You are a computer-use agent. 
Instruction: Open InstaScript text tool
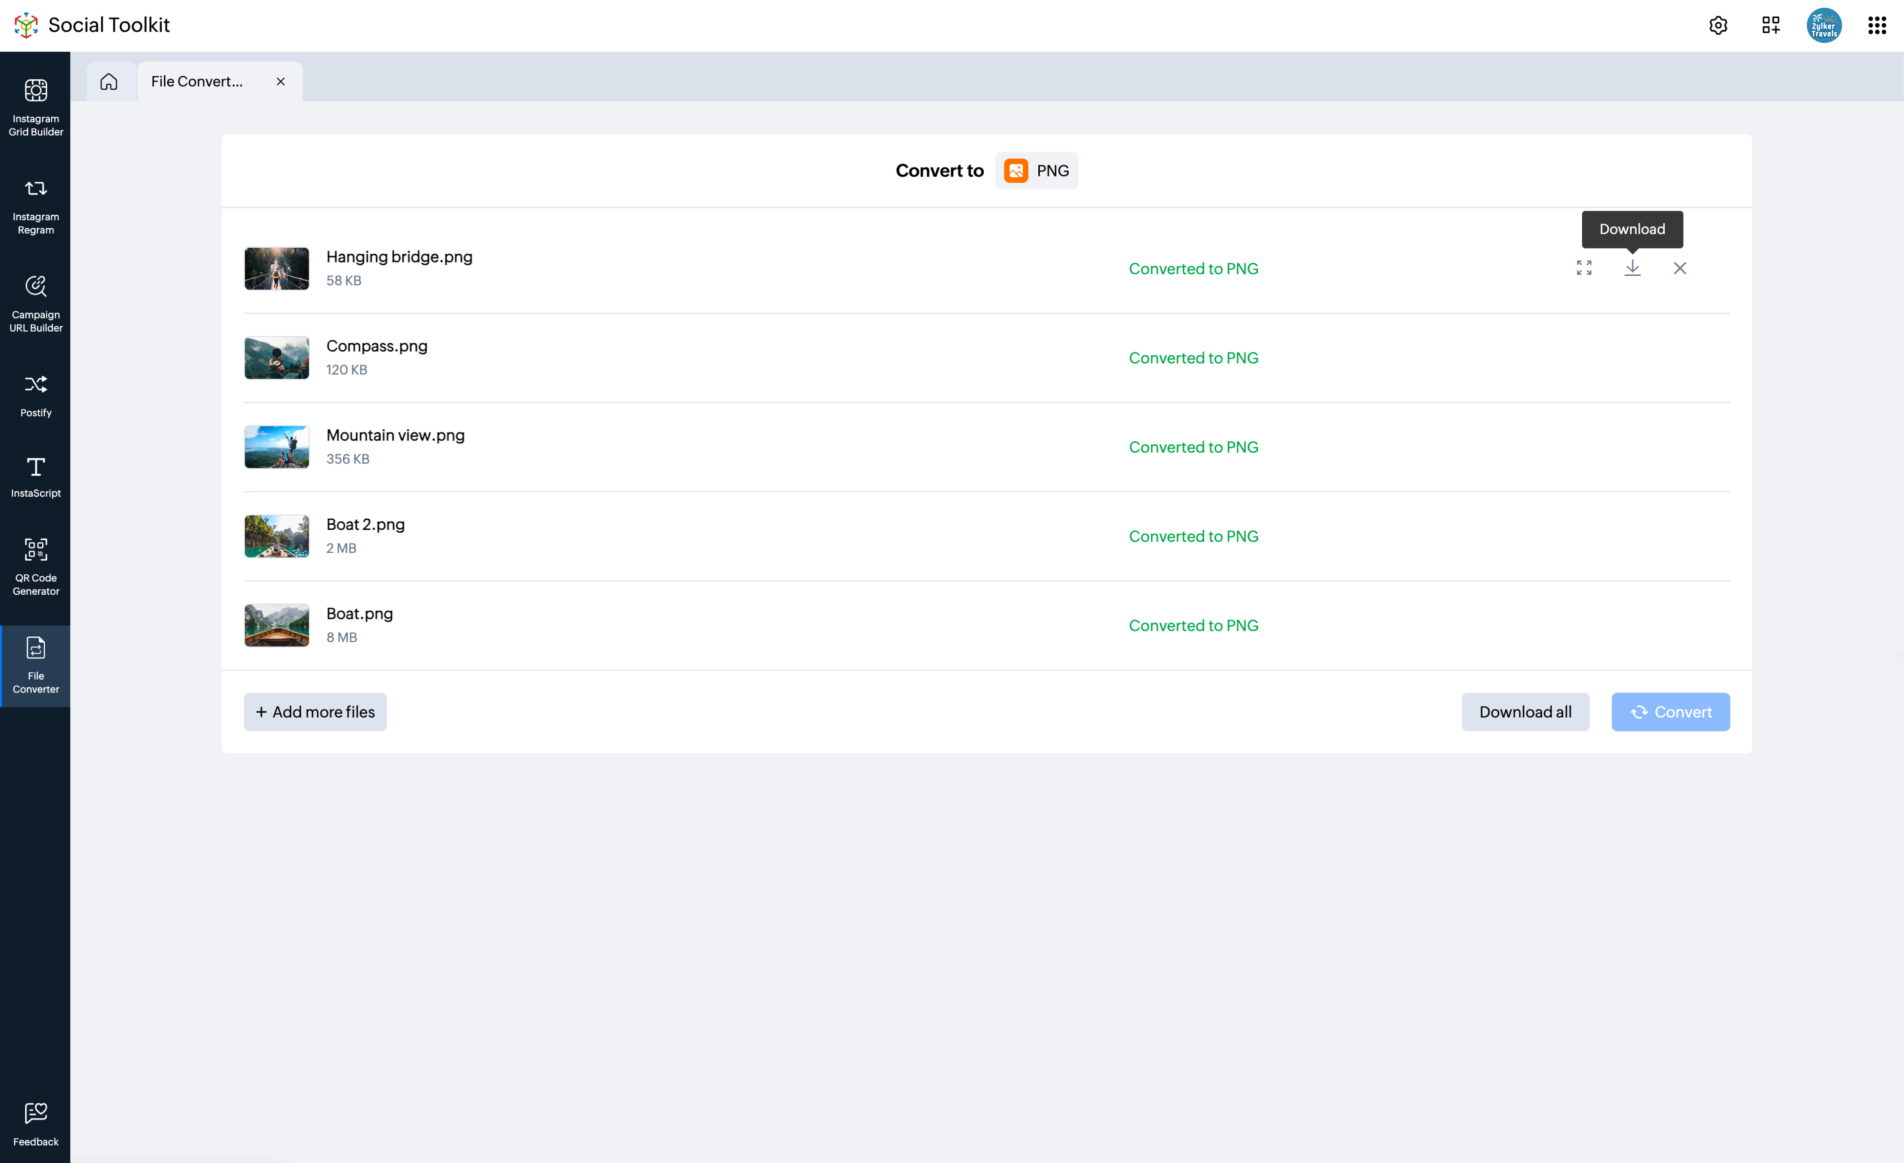[36, 476]
